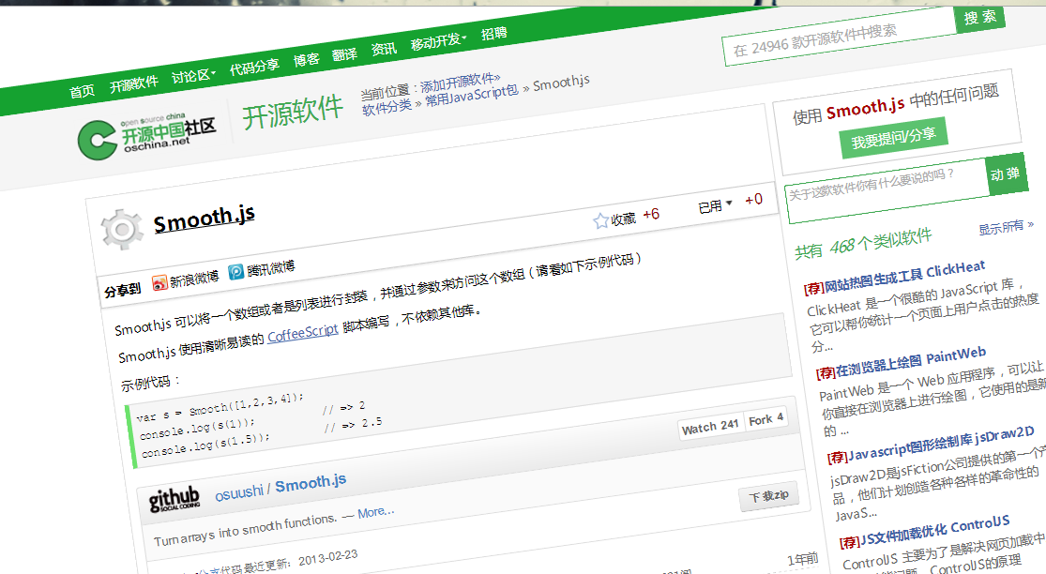
Task: Click the 常用JavaScript包 breadcrumb link
Action: pos(472,96)
